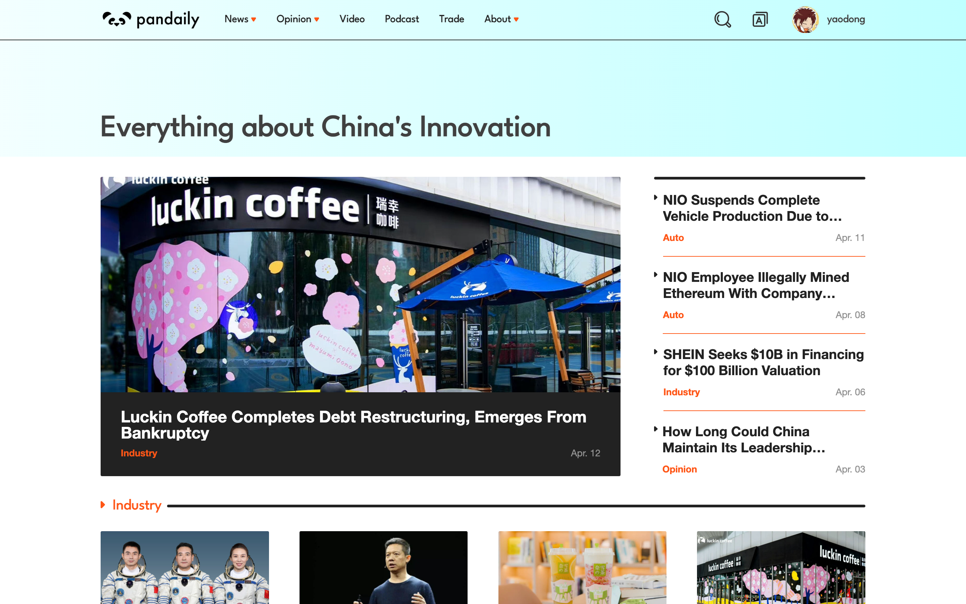Click bullet arrow next to NIO Suspends headline
Screen dimensions: 966x604
(655, 197)
